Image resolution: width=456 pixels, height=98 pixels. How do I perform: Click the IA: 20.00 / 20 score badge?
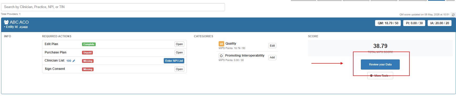coord(439,23)
